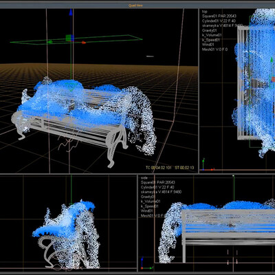The width and height of the screenshot is (275, 275).
Task: Select k_Speed01 in side view list
Action: point(150,206)
